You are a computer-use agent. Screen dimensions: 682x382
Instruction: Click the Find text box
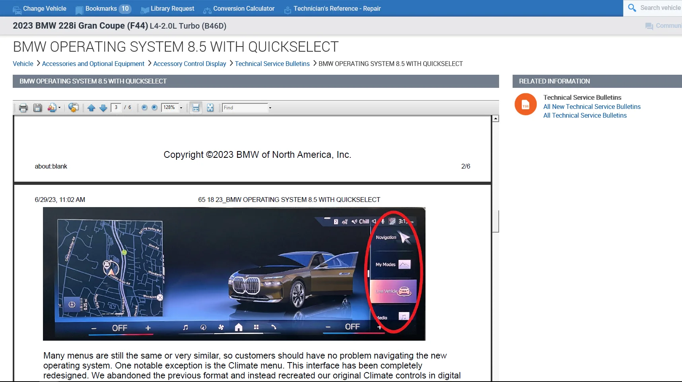click(245, 108)
